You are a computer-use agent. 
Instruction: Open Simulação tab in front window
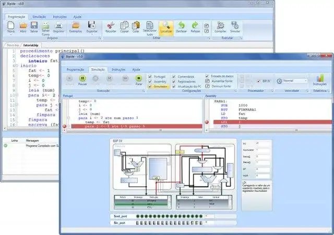click(x=98, y=69)
